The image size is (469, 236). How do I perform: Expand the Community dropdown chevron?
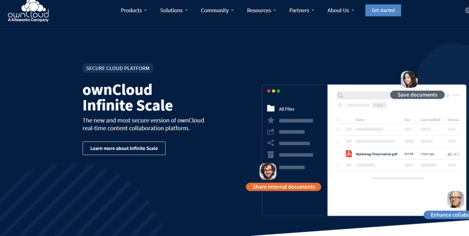click(x=232, y=10)
